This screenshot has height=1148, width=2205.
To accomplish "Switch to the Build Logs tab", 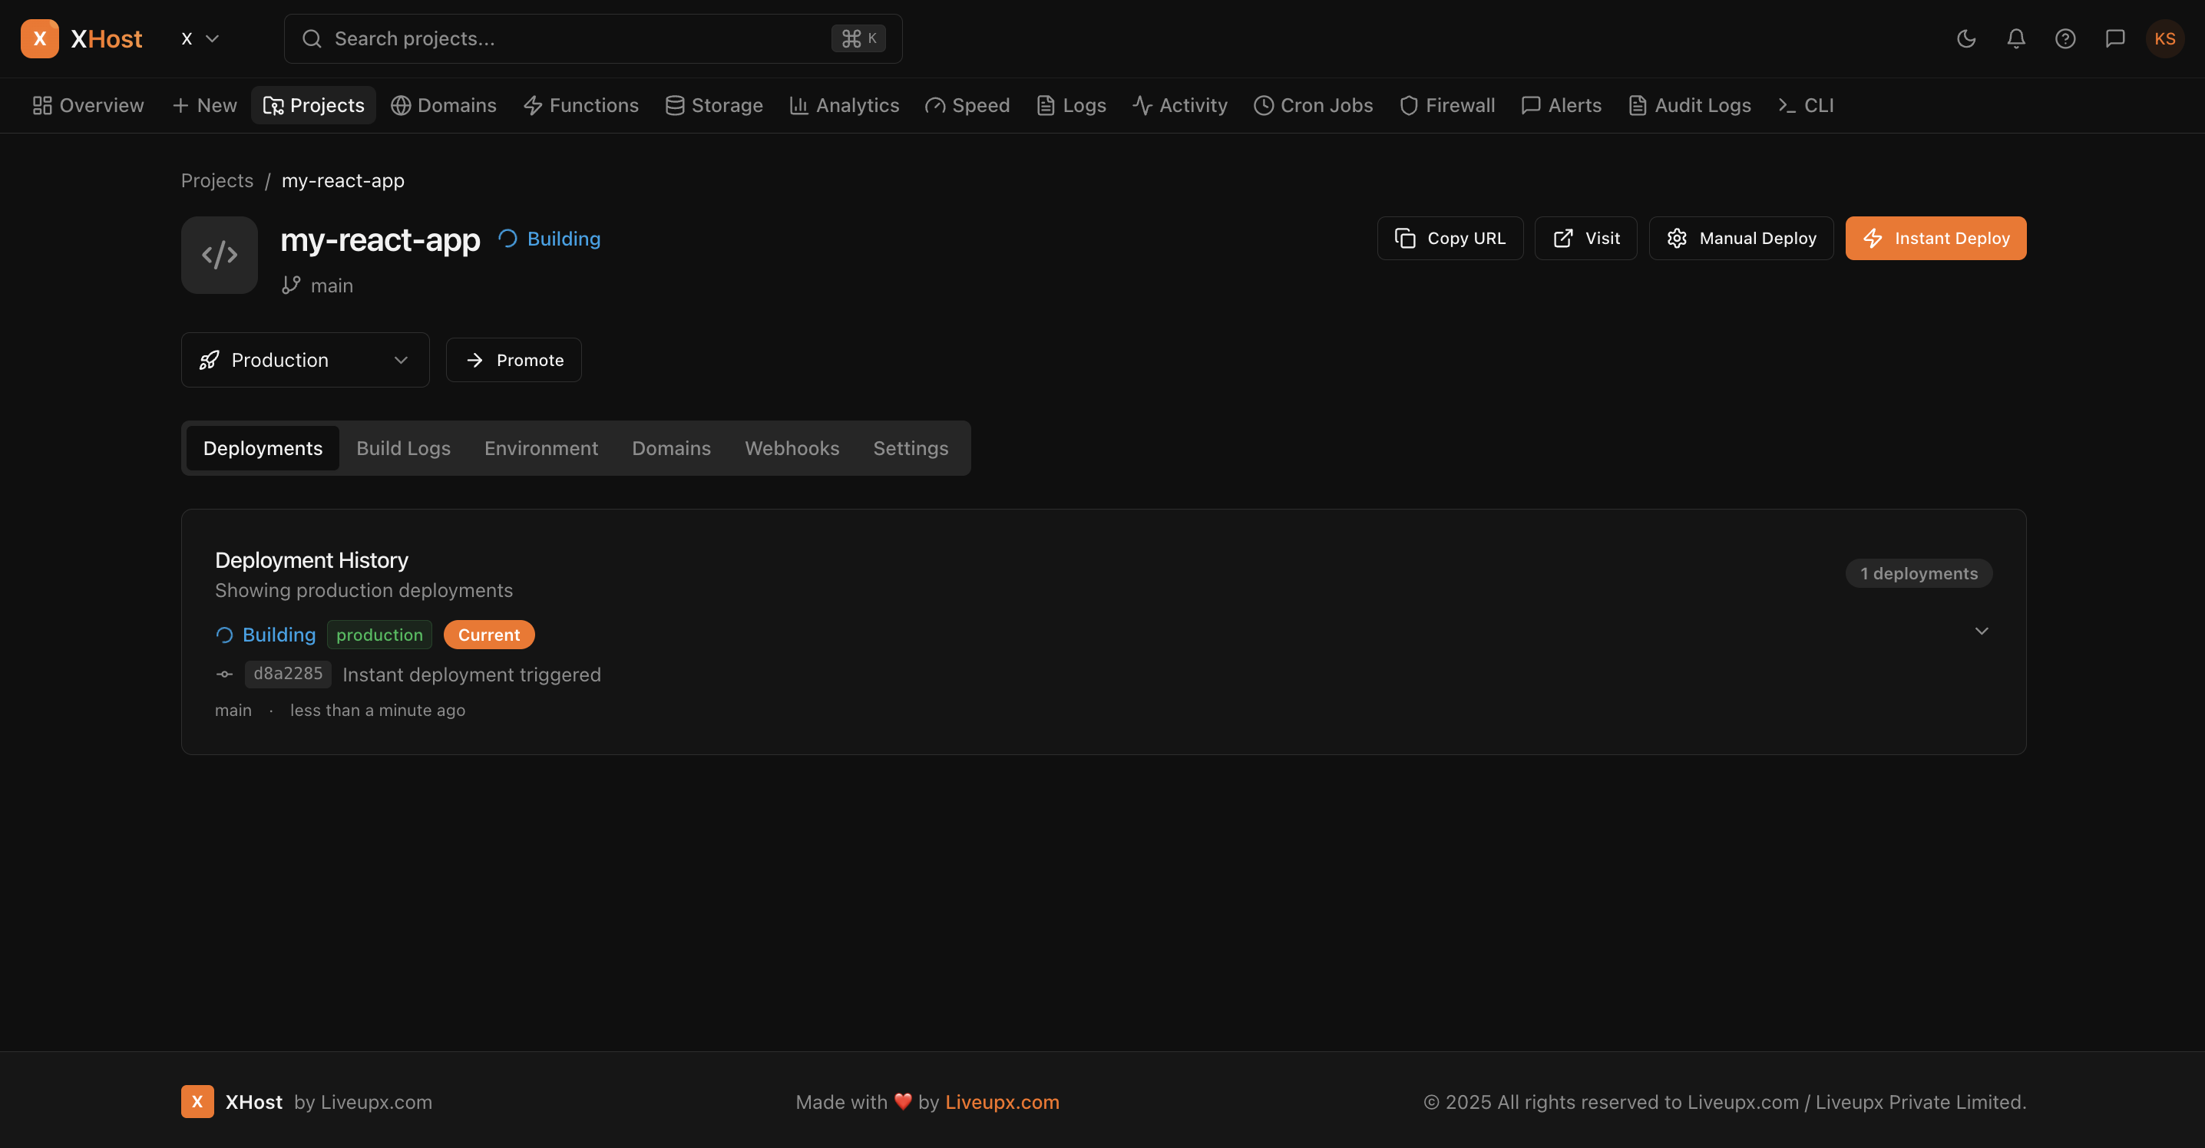I will (x=402, y=447).
